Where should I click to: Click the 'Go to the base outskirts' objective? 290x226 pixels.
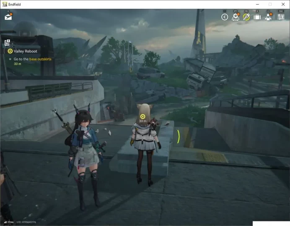pos(32,59)
